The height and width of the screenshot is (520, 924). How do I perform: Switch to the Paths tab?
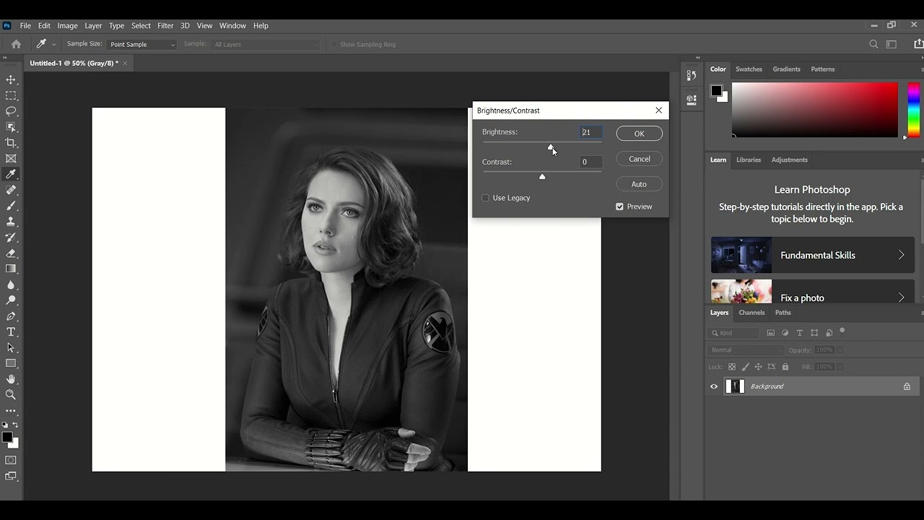[783, 313]
